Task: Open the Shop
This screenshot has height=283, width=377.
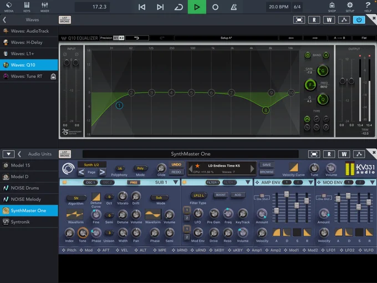Action: (x=332, y=7)
